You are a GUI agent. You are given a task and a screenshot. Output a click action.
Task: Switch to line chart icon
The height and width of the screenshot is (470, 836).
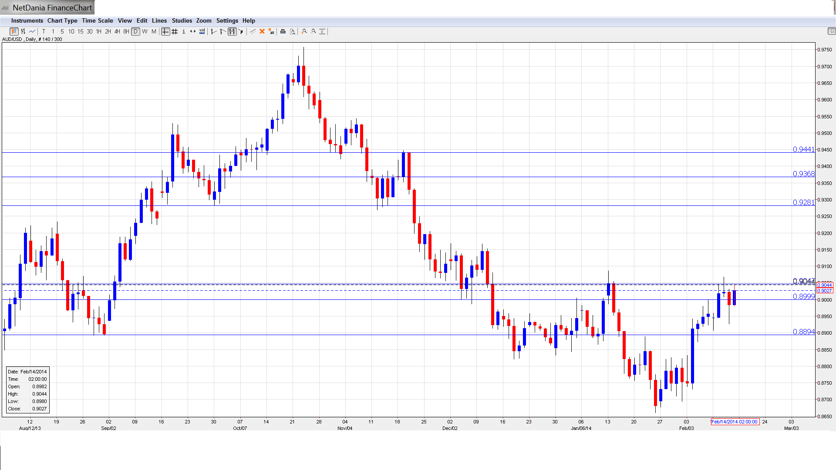(x=32, y=31)
